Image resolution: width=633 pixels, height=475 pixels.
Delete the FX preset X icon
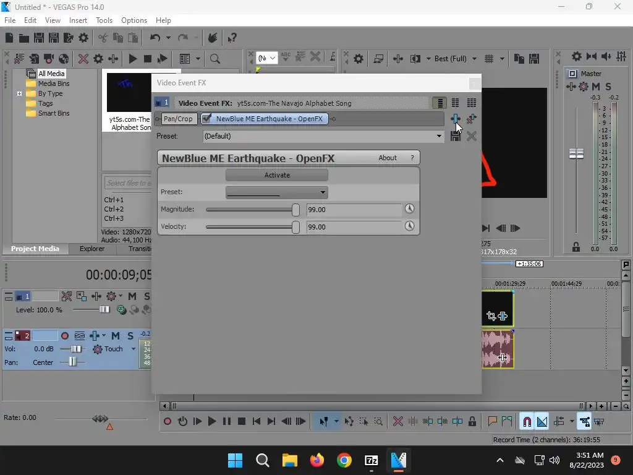(x=471, y=136)
